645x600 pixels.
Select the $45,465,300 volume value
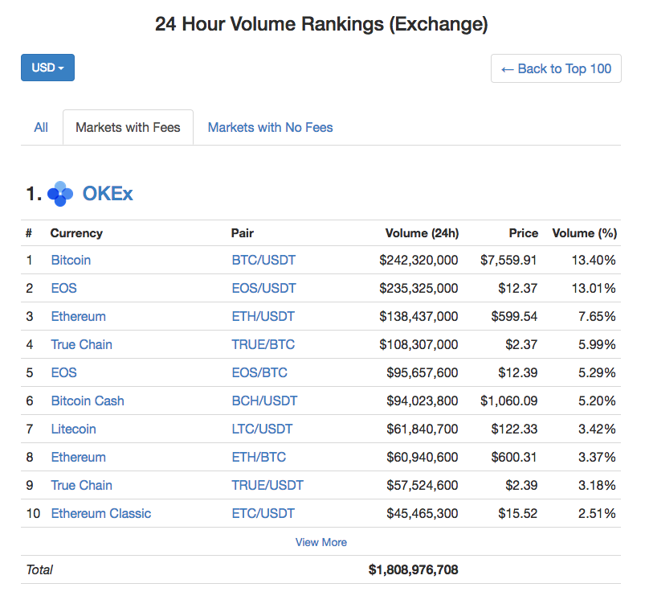(422, 513)
